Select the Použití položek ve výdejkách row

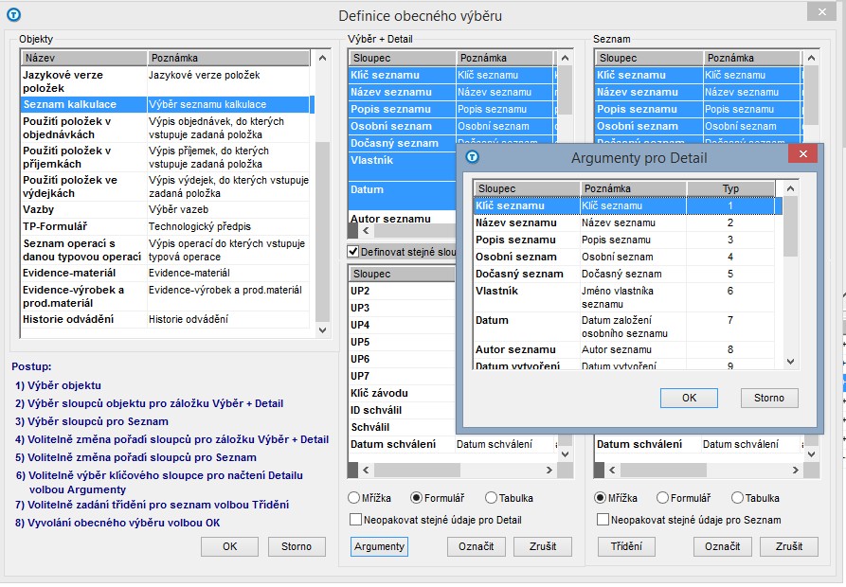[x=166, y=187]
